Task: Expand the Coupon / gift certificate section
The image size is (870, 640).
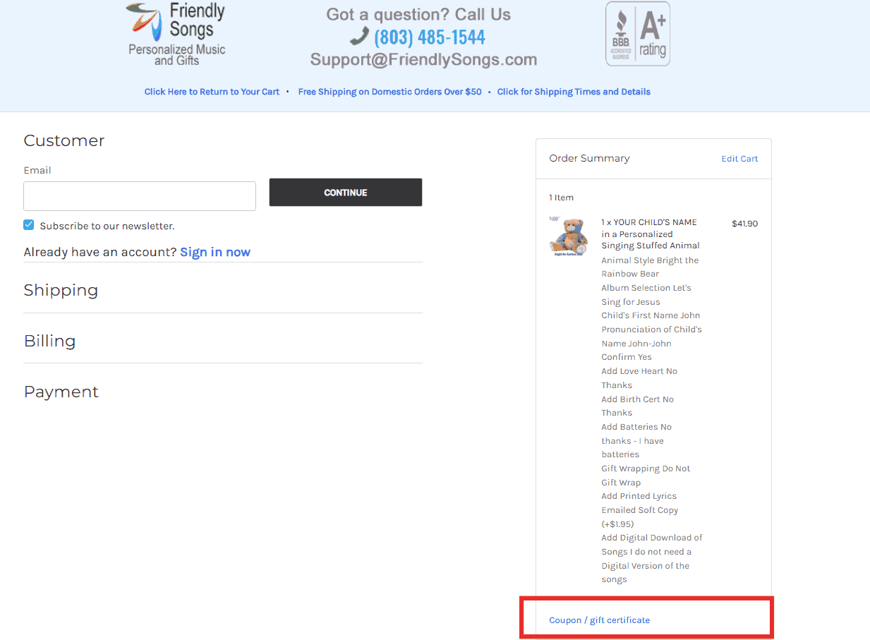Action: 599,620
